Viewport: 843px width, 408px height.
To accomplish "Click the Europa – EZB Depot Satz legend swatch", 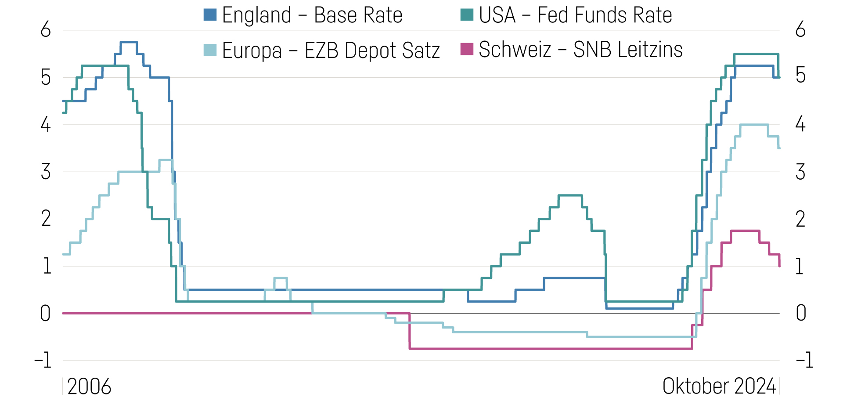I will [x=210, y=50].
